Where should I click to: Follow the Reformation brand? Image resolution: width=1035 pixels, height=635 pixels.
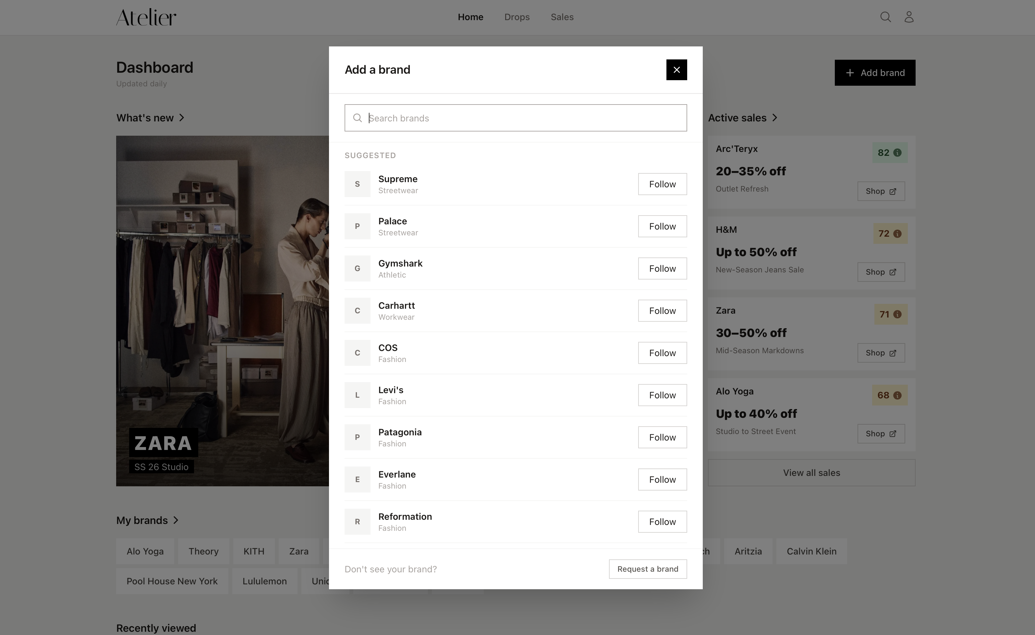point(663,522)
